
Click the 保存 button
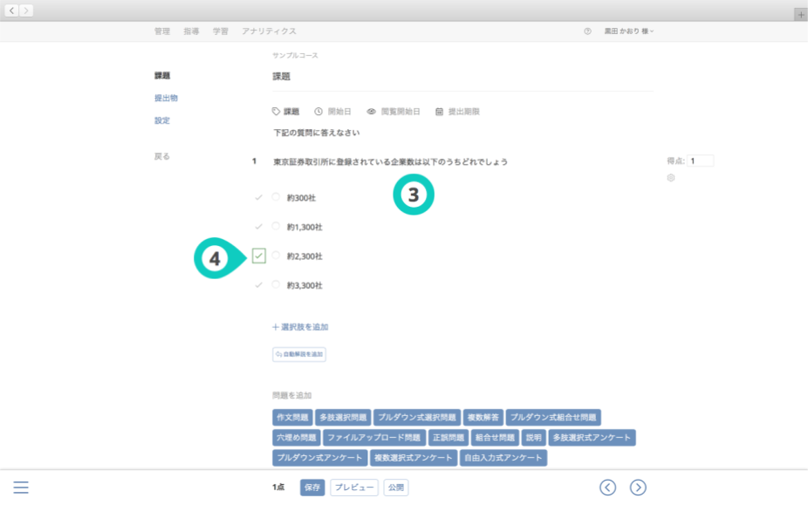pos(312,488)
